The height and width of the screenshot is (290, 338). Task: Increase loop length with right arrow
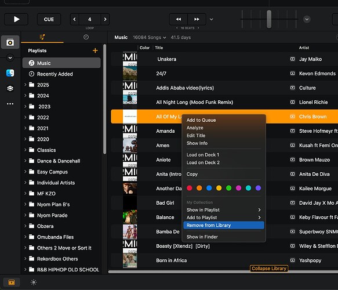coord(105,19)
